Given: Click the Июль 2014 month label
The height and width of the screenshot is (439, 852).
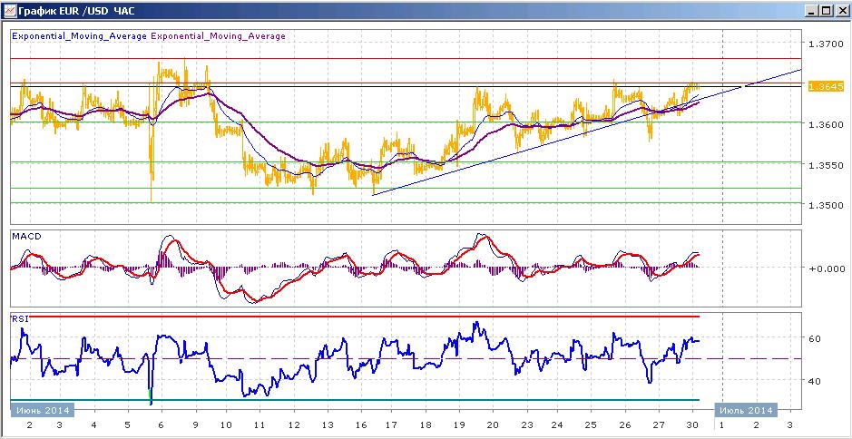Looking at the screenshot, I should pyautogui.click(x=746, y=410).
